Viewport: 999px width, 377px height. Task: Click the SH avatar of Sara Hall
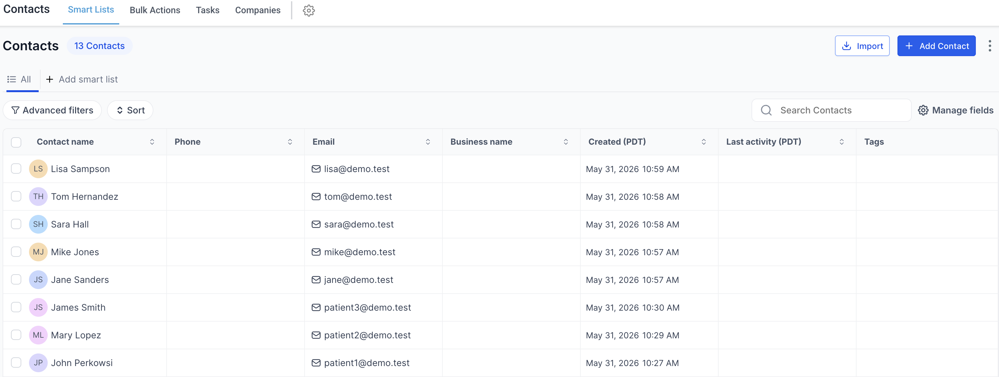pyautogui.click(x=38, y=224)
